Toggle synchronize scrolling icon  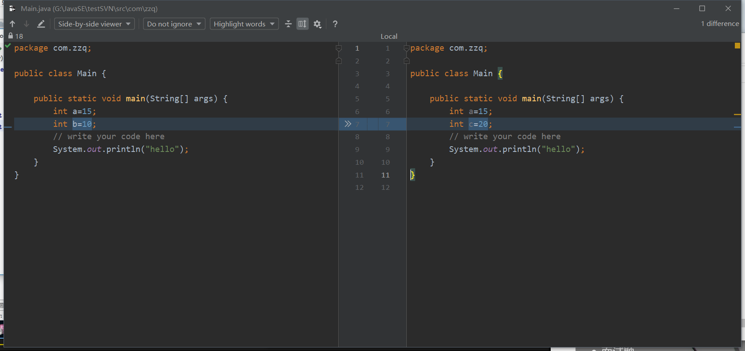tap(303, 24)
